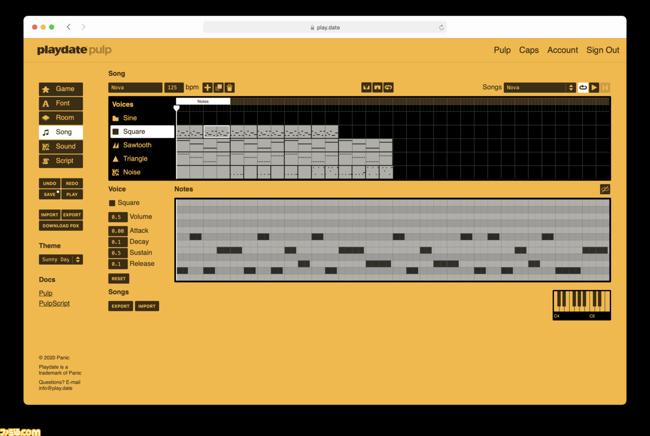
Task: Edit the Attack value field
Action: [x=118, y=231]
